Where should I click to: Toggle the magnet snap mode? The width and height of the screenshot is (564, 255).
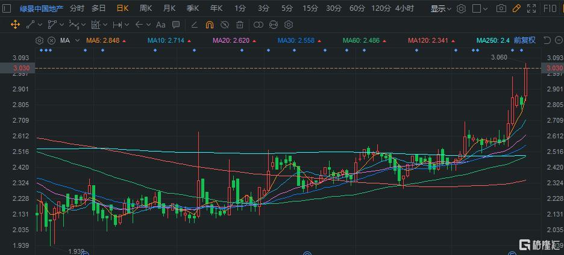[209, 25]
